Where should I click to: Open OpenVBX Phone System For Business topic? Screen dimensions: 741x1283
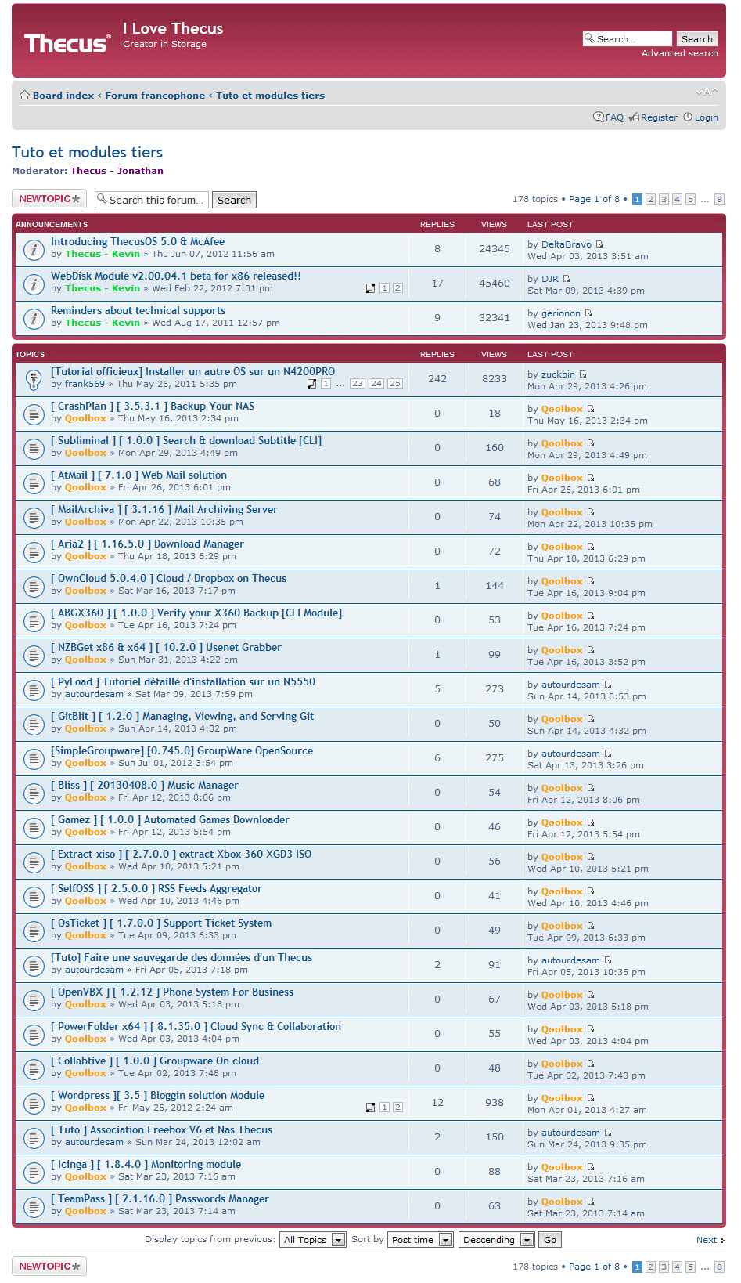tap(172, 992)
